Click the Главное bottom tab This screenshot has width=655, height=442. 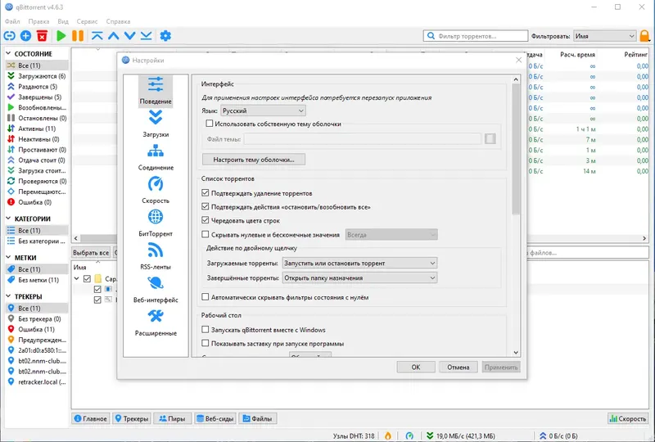tap(91, 418)
